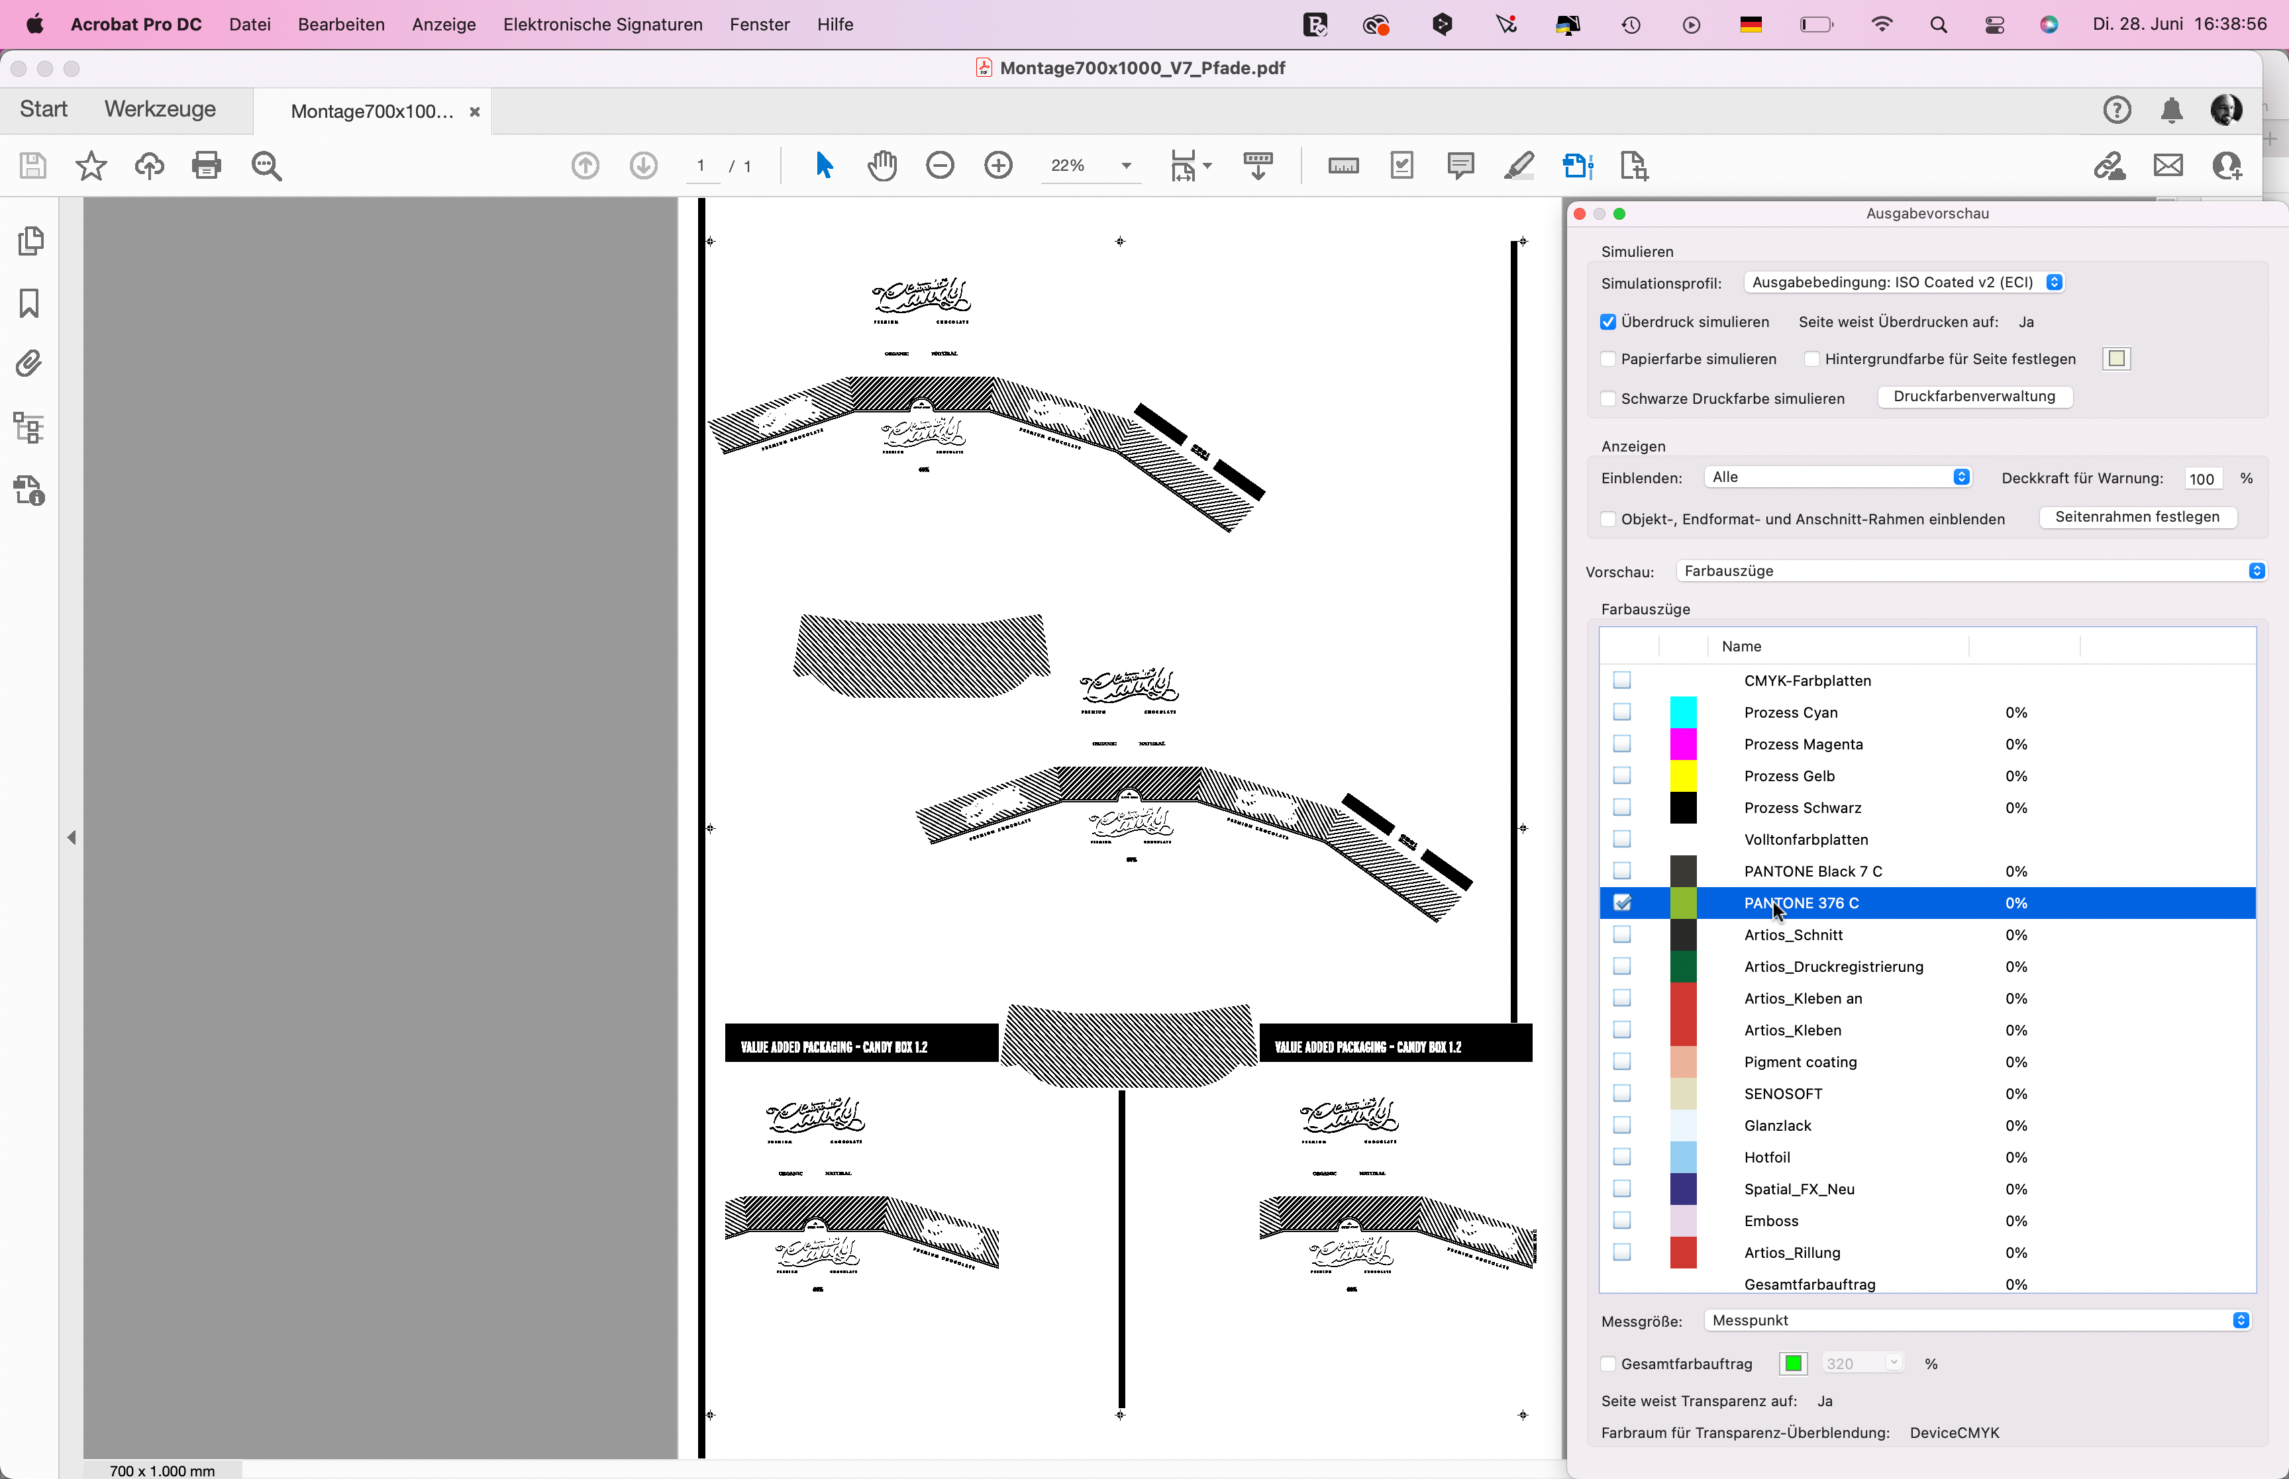The width and height of the screenshot is (2289, 1479).
Task: Select the highlighter pen tool
Action: [1519, 166]
